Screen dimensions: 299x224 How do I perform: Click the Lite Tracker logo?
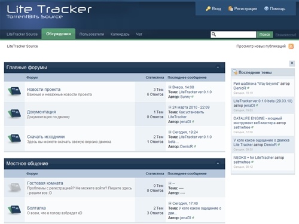(x=49, y=11)
